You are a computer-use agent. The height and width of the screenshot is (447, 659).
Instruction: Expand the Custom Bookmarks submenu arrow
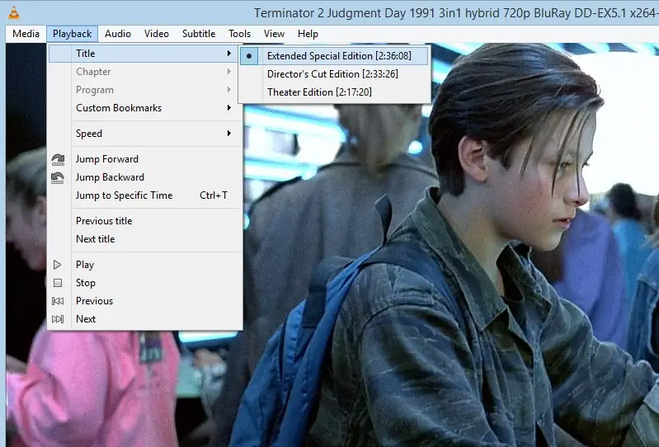[229, 107]
